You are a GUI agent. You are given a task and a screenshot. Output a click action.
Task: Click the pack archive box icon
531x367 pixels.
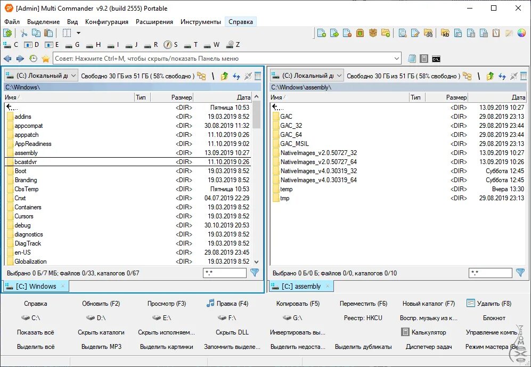point(360,33)
